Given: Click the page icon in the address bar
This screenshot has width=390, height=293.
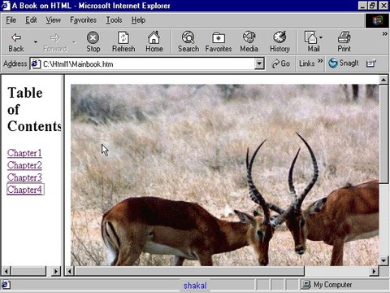Looking at the screenshot, I should point(36,64).
